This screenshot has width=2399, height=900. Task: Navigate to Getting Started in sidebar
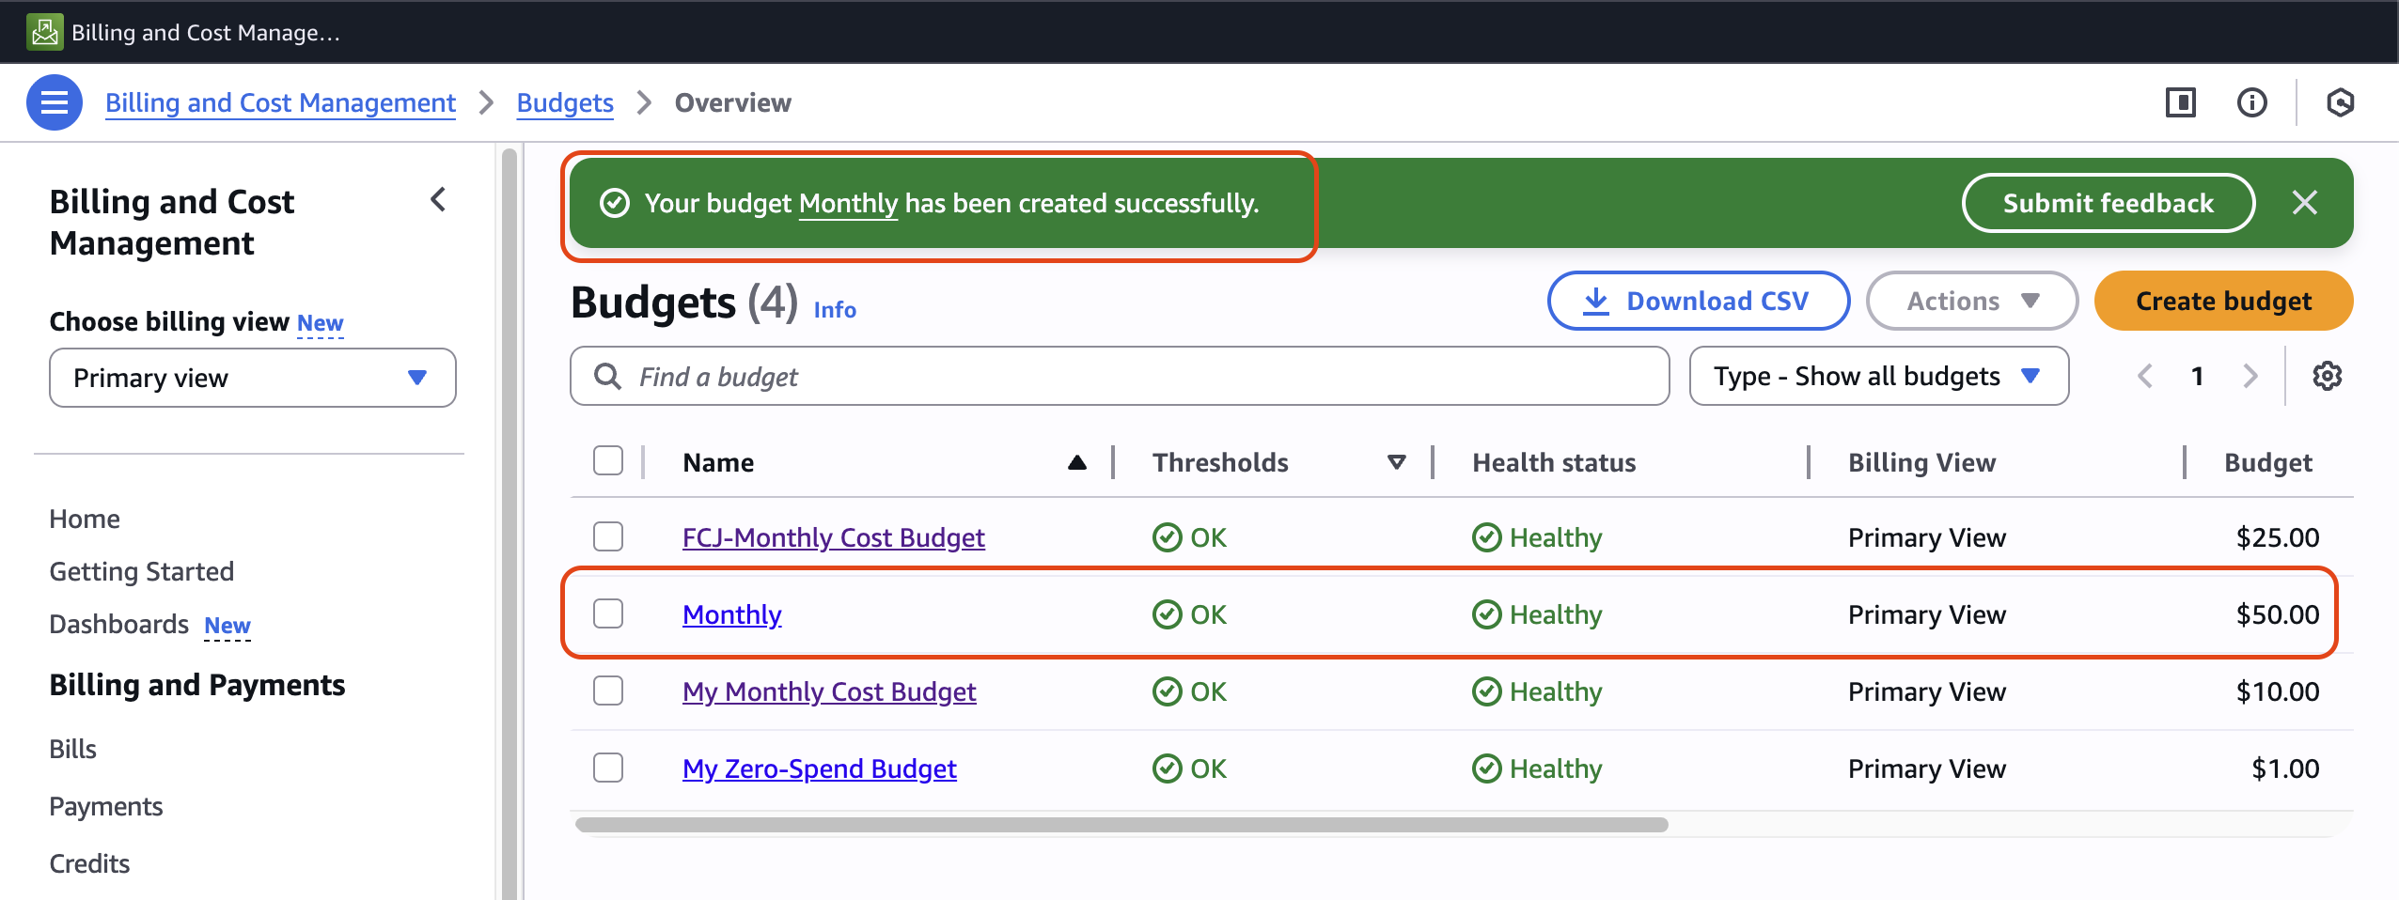click(141, 571)
